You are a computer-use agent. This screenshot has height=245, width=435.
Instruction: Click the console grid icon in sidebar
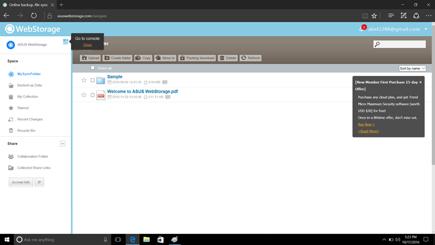[65, 41]
